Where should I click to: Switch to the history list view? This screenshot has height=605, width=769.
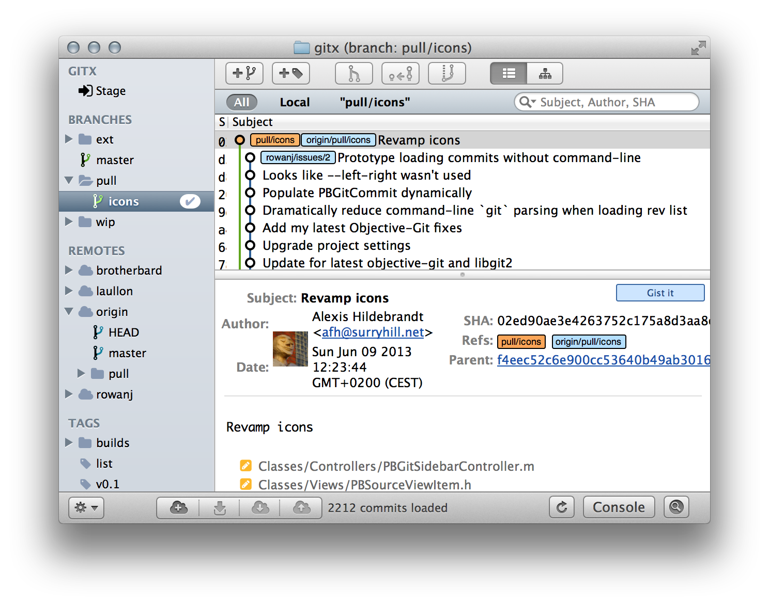pos(509,73)
